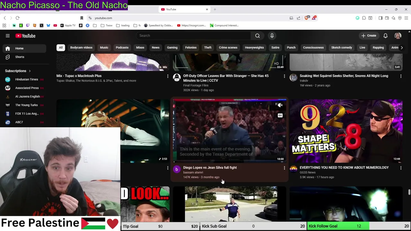Open more options for the 2:53 video
The height and width of the screenshot is (231, 411).
(x=168, y=168)
